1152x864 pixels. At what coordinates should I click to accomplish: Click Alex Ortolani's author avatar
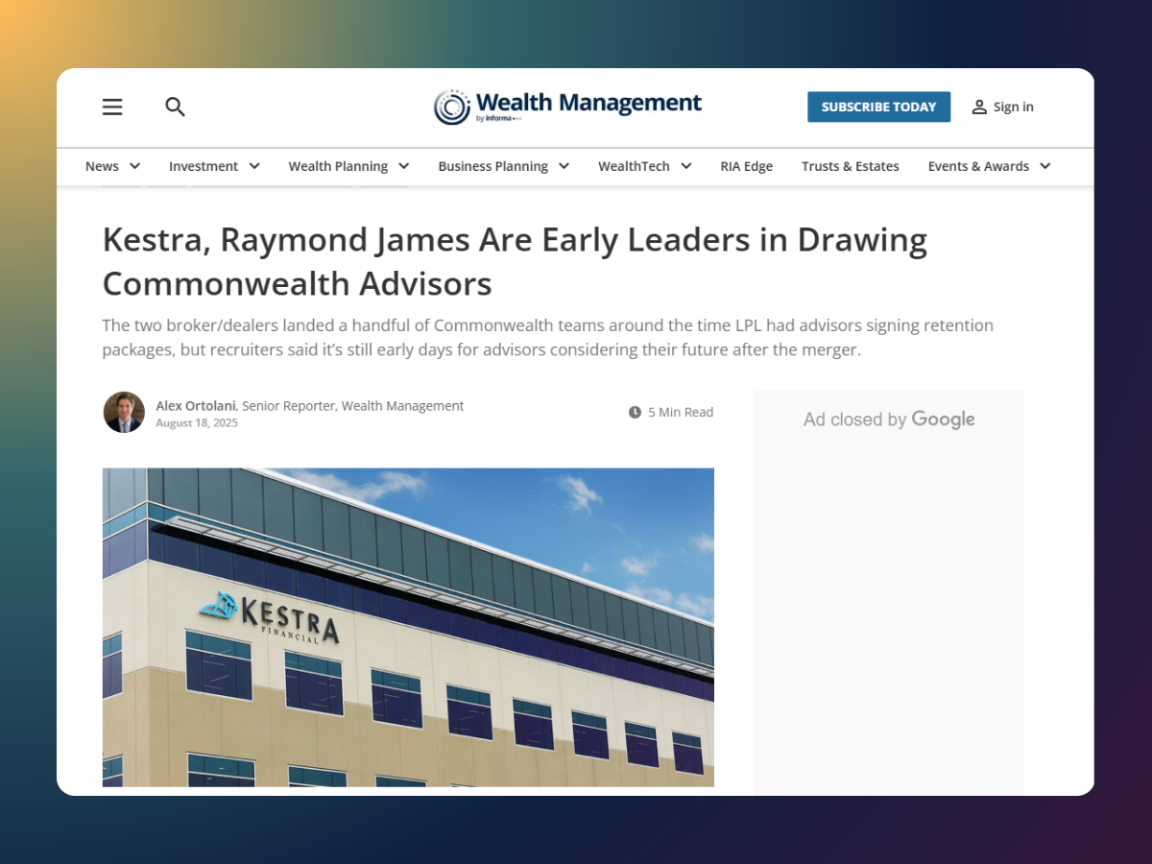(124, 412)
